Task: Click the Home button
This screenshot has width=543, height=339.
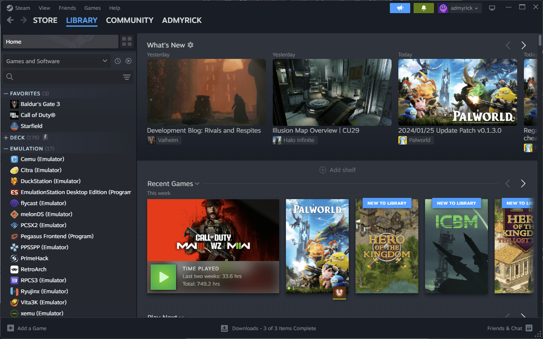Action: tap(61, 42)
